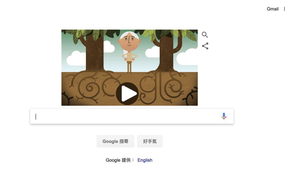Click the partially visible icon next to Gmail
This screenshot has width=285, height=176.
point(284,9)
